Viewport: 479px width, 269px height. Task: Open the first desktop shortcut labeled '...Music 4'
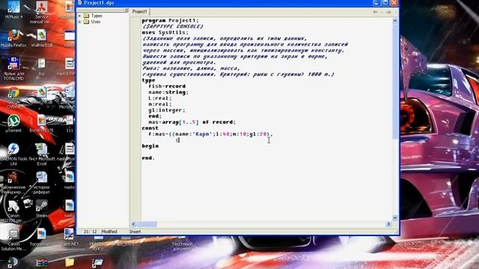pos(13,10)
